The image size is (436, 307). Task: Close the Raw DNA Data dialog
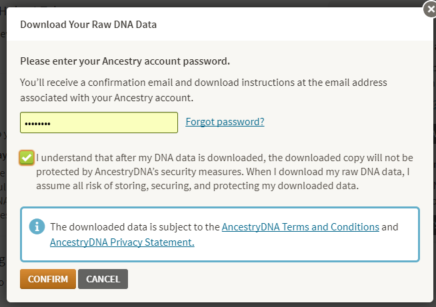point(431,9)
